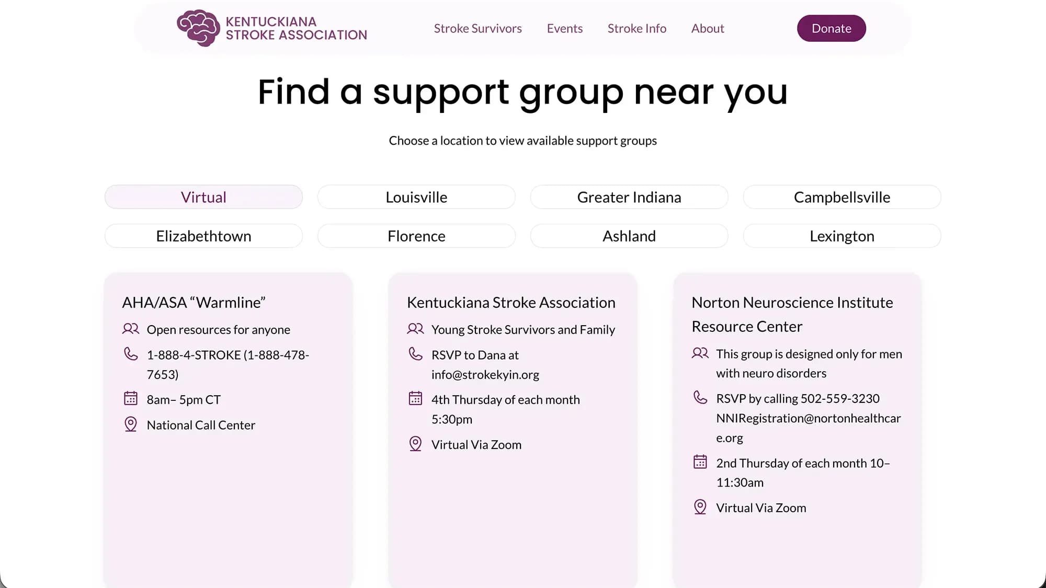
Task: Click the 'National Call Center' text
Action: (201, 425)
